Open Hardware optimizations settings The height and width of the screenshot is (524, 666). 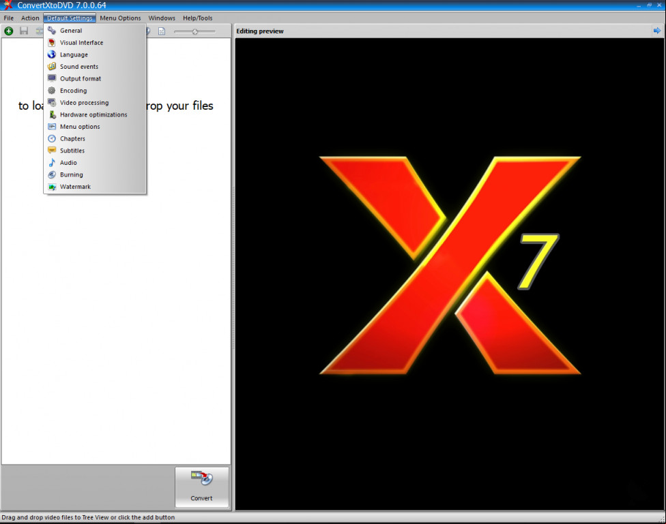95,114
